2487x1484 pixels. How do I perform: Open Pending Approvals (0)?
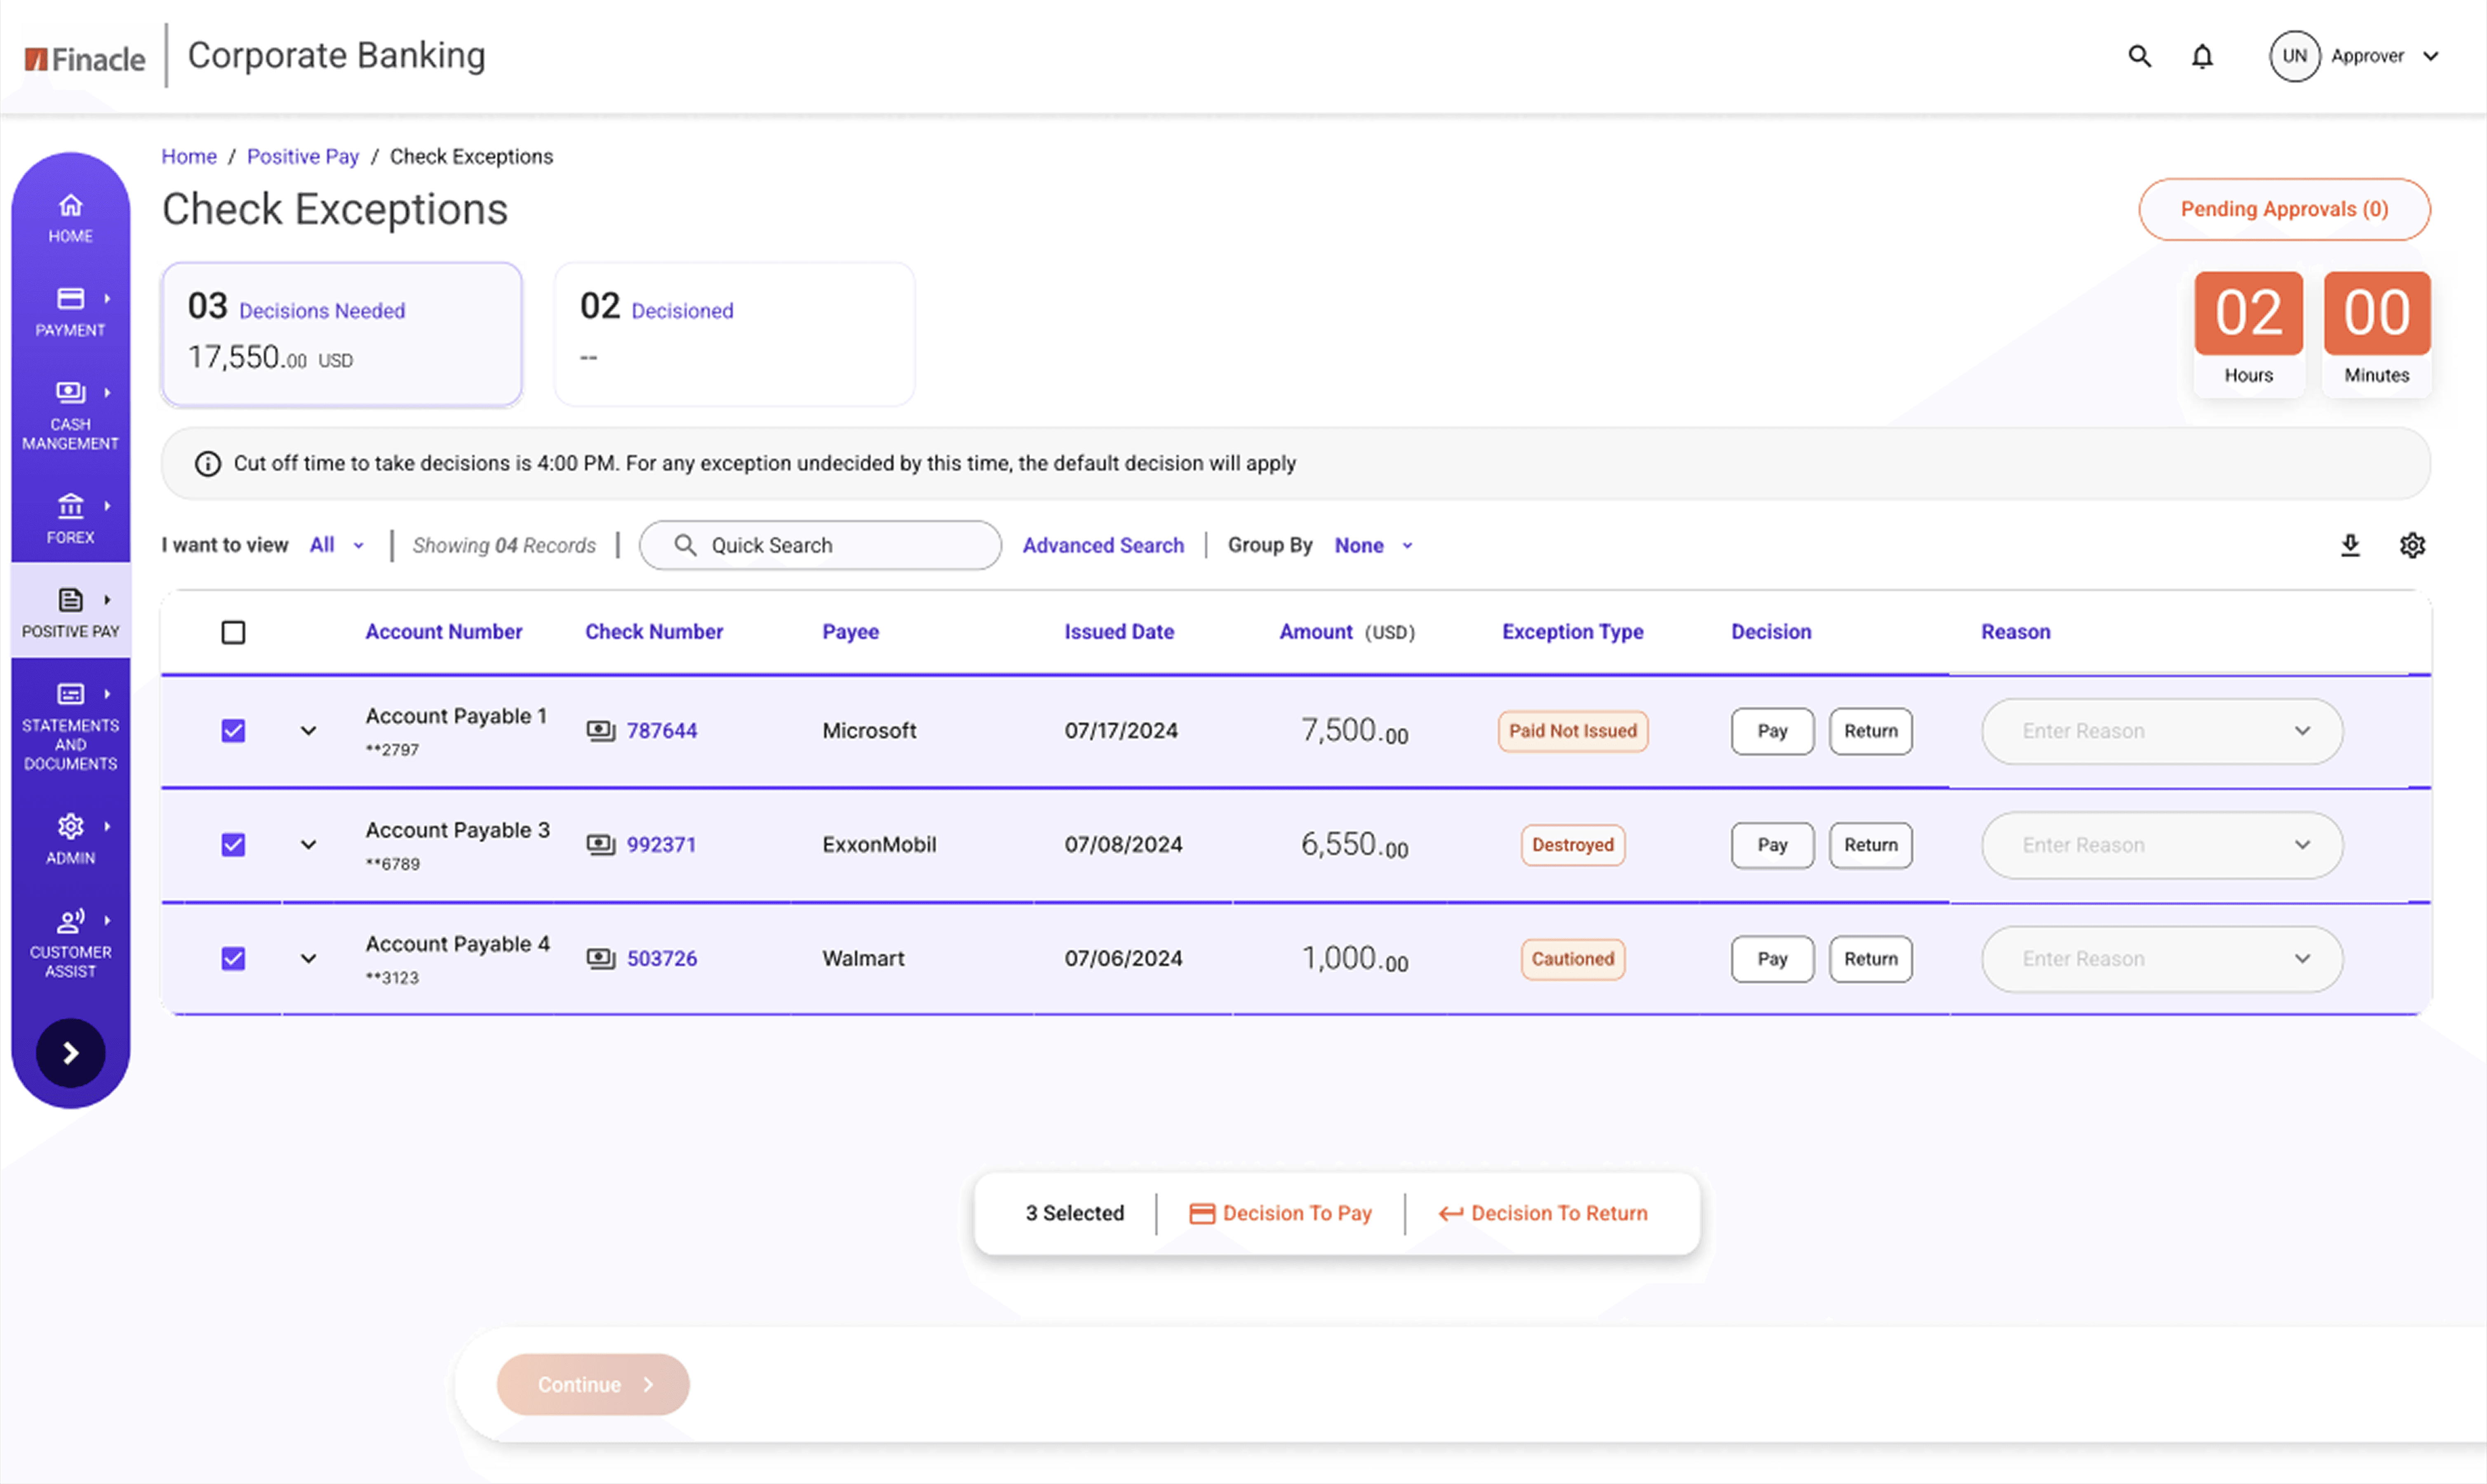click(x=2284, y=209)
